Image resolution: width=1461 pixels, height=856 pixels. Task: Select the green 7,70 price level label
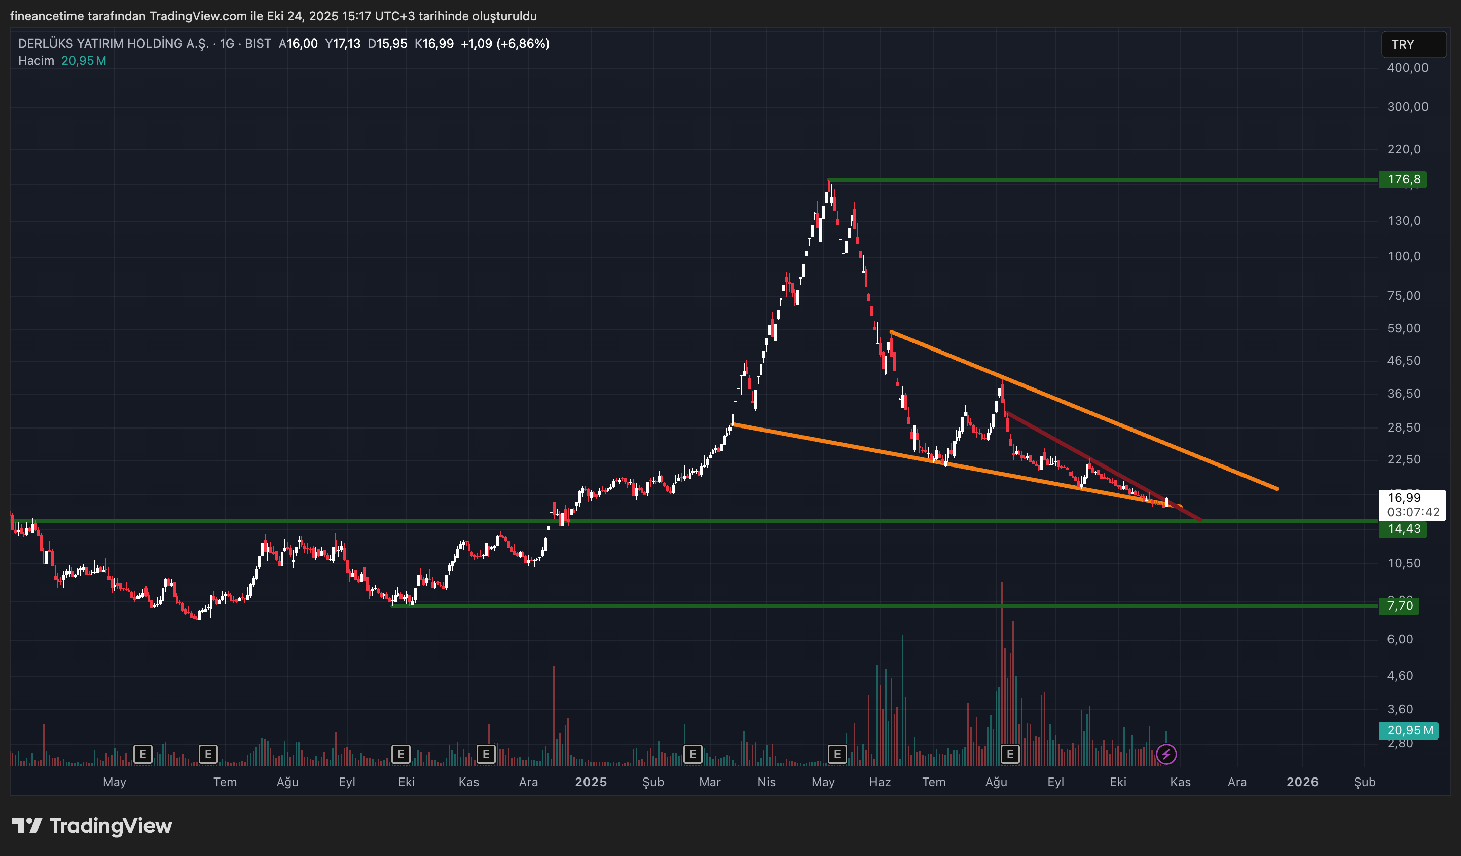[1400, 606]
